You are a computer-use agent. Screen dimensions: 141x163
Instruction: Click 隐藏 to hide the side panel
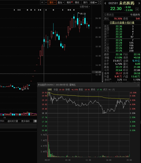pyautogui.click(x=94, y=3)
